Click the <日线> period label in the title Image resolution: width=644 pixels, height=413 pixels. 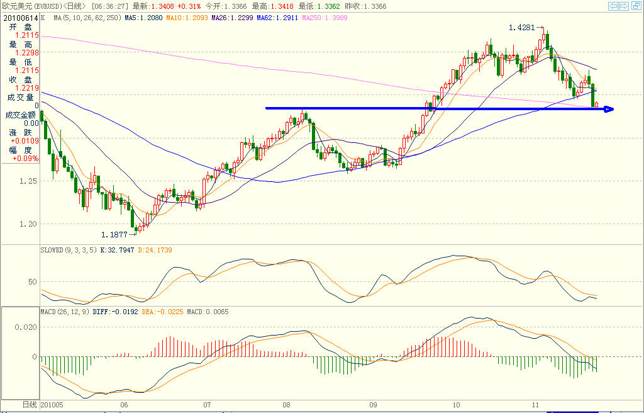point(75,6)
